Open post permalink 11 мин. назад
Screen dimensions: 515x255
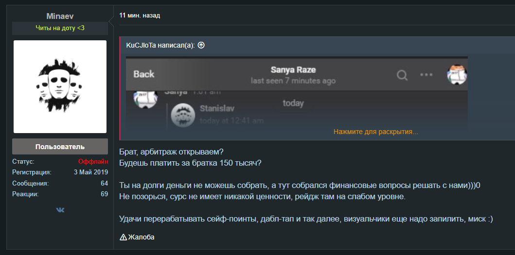(140, 16)
